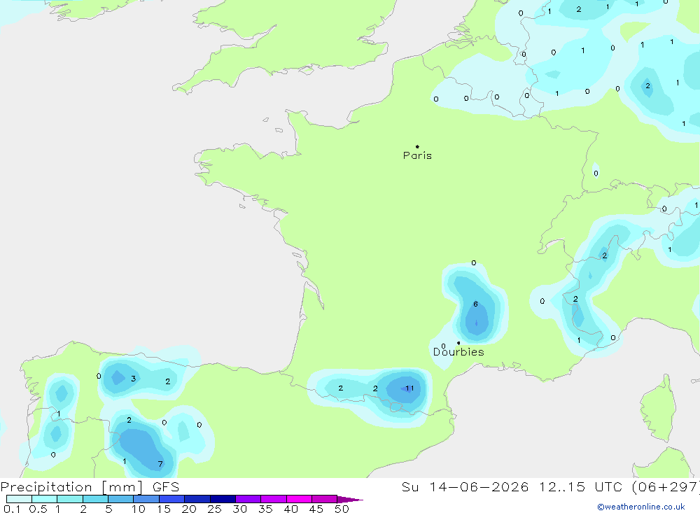This screenshot has width=700, height=513.
Task: Pick the purple swatch between 30 and 35
Action: pyautogui.click(x=248, y=499)
